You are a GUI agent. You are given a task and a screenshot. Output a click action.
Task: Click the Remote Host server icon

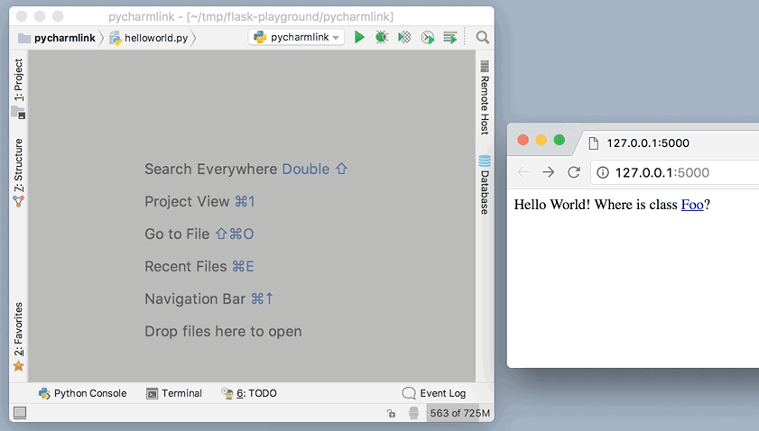pos(485,66)
